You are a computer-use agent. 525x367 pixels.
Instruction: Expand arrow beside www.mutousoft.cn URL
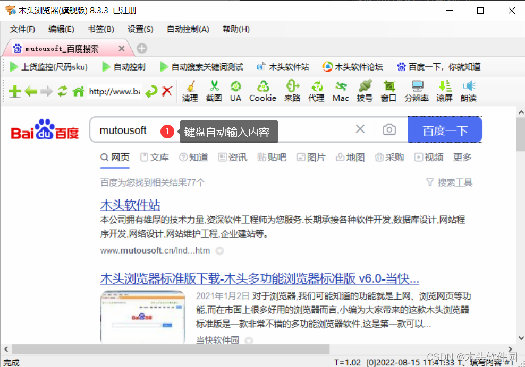pyautogui.click(x=219, y=251)
